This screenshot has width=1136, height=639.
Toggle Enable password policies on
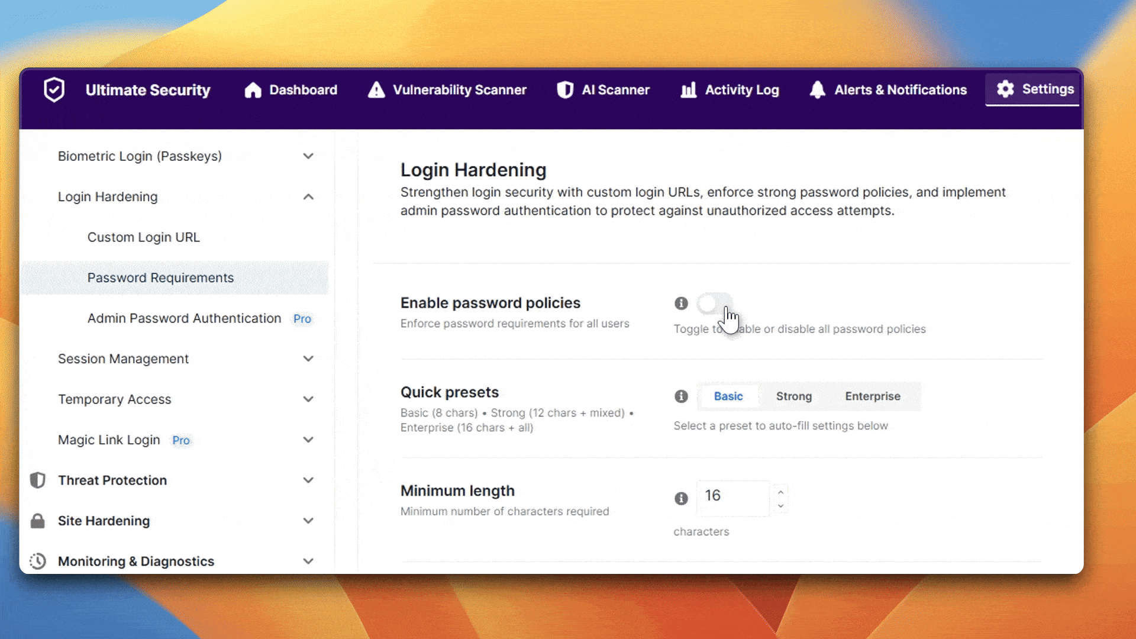(x=715, y=304)
